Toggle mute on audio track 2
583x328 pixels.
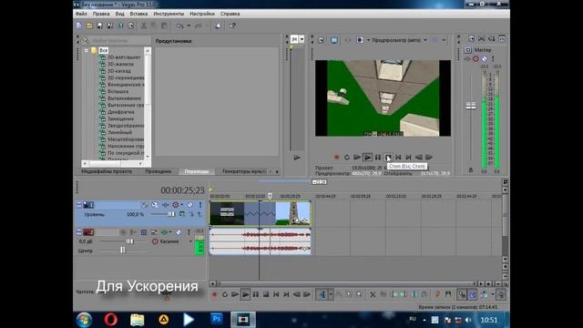pos(179,232)
